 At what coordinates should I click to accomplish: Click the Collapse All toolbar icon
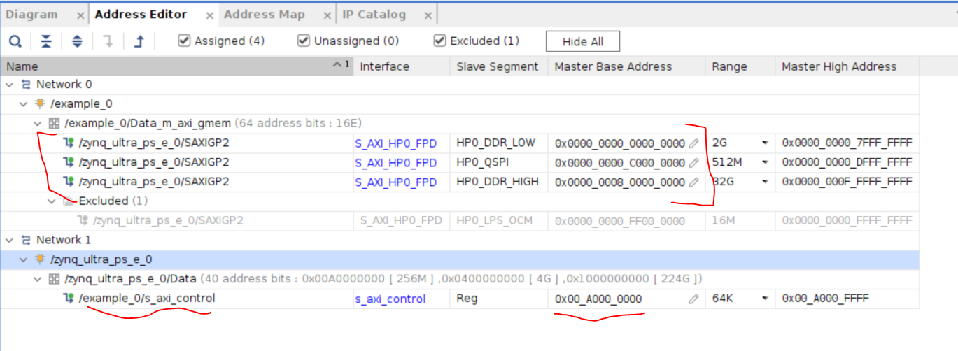pos(46,41)
